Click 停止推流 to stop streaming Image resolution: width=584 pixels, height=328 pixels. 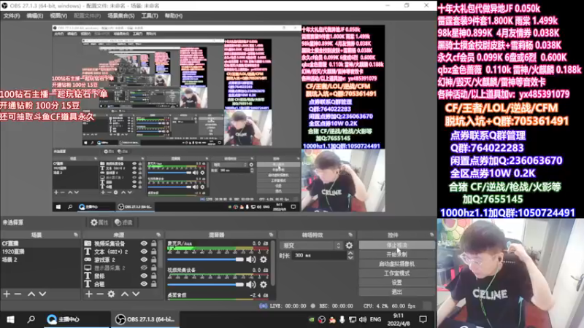click(396, 245)
